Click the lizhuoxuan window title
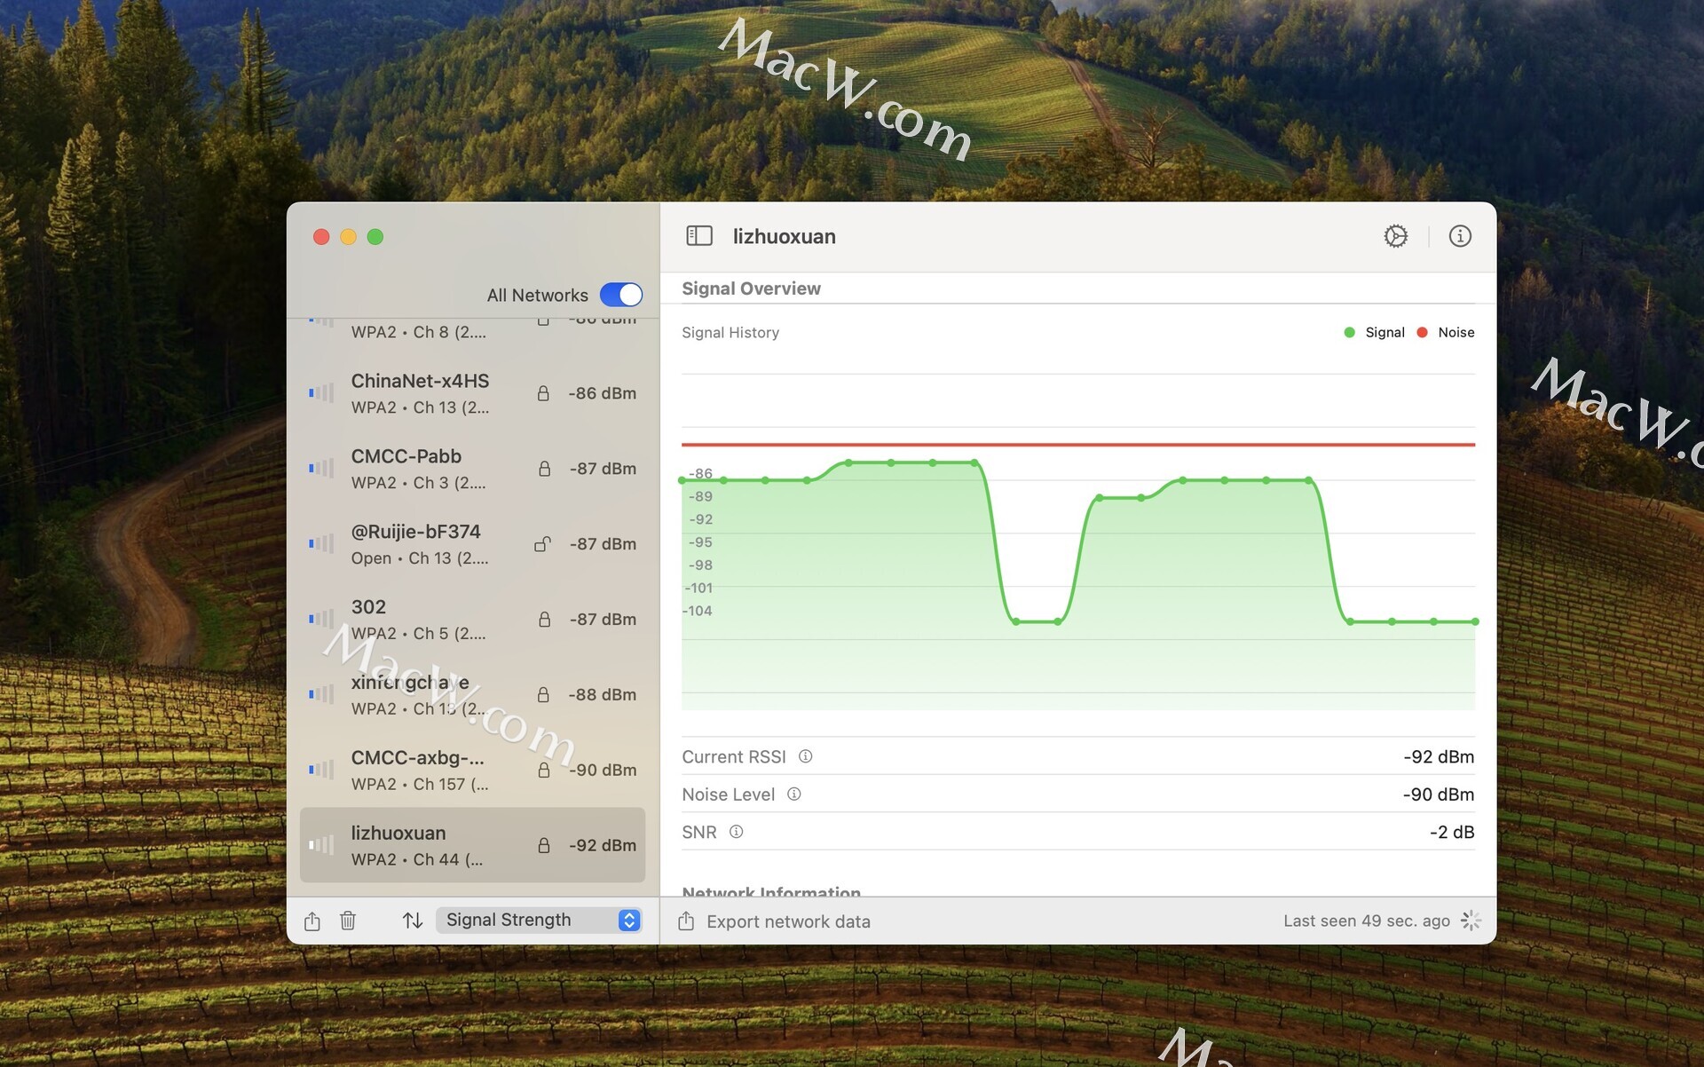1704x1067 pixels. tap(784, 236)
